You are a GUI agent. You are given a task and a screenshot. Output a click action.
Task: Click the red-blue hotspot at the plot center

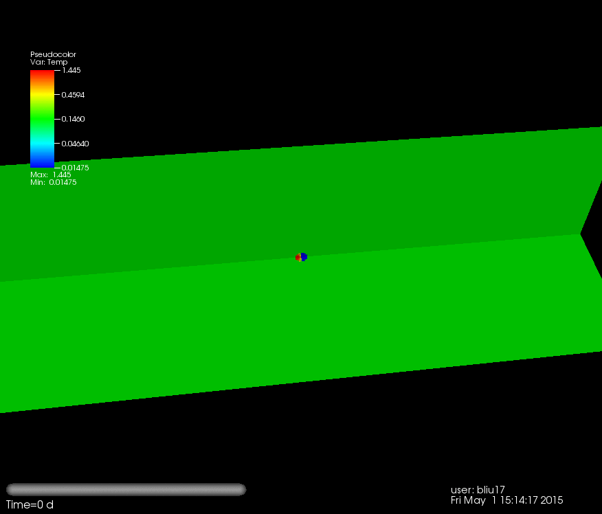tap(302, 257)
